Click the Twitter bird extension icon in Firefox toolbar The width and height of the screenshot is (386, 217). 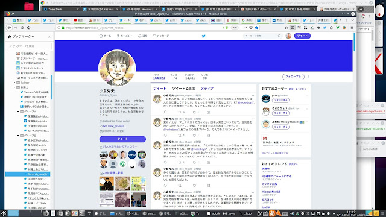(324, 28)
